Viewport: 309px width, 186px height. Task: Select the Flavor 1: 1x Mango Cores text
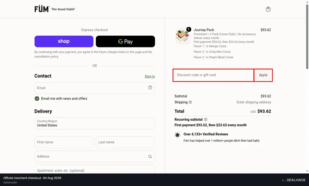pos(210,46)
